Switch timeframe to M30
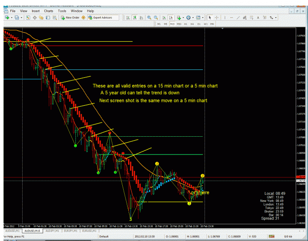The height and width of the screenshot is (241, 308). pos(179,24)
